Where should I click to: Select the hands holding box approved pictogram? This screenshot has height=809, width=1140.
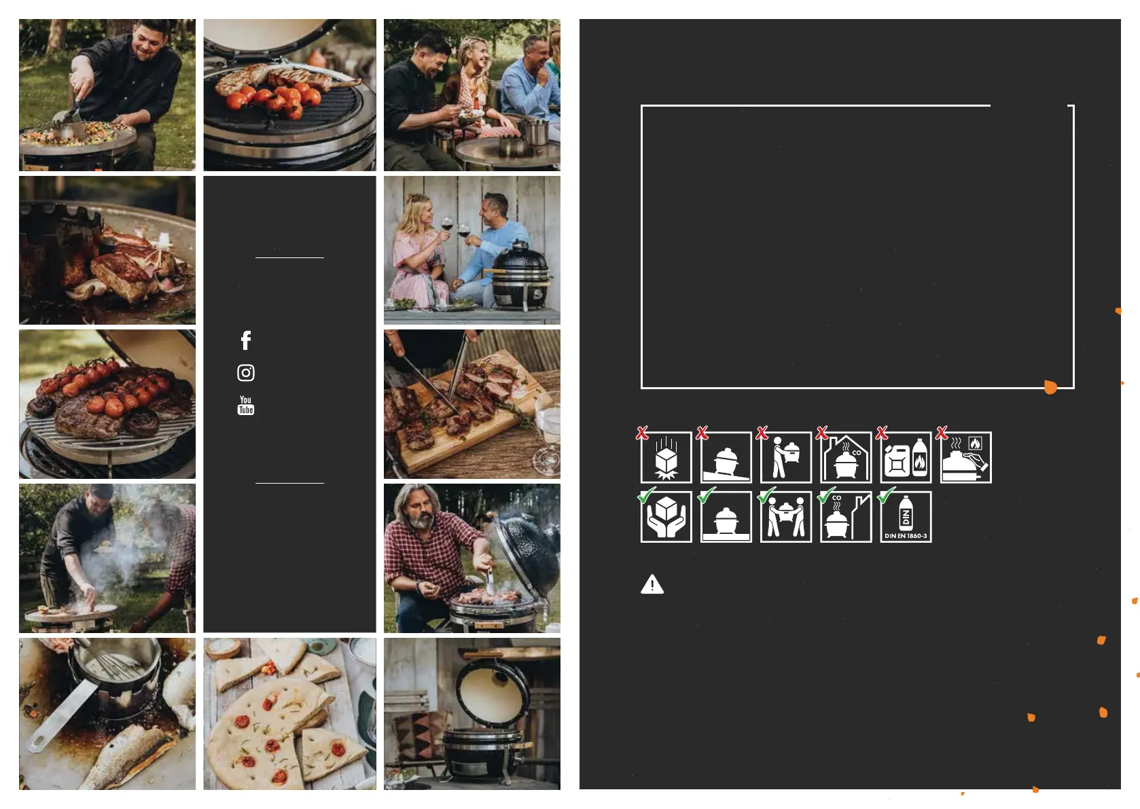[666, 517]
